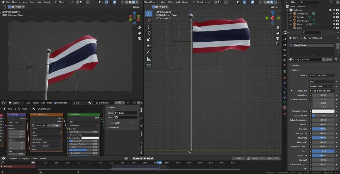
Task: Hide Camera.001 with its eye icon
Action: tap(334, 14)
